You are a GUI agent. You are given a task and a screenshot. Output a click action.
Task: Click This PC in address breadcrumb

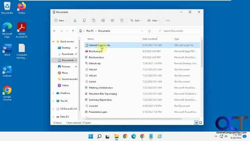(90, 31)
